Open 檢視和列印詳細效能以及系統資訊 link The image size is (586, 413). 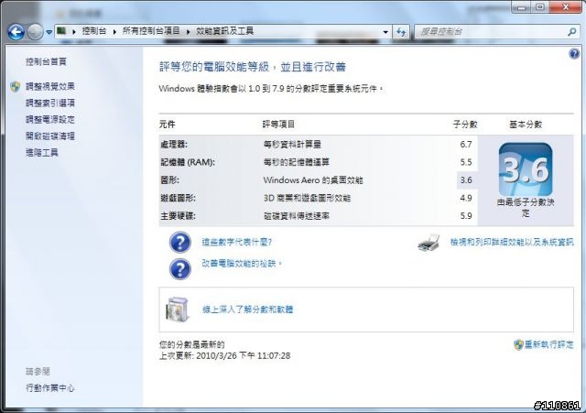(512, 242)
